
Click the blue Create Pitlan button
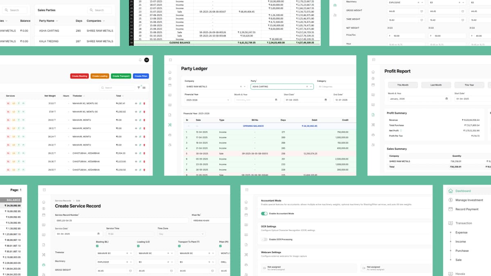click(x=141, y=76)
